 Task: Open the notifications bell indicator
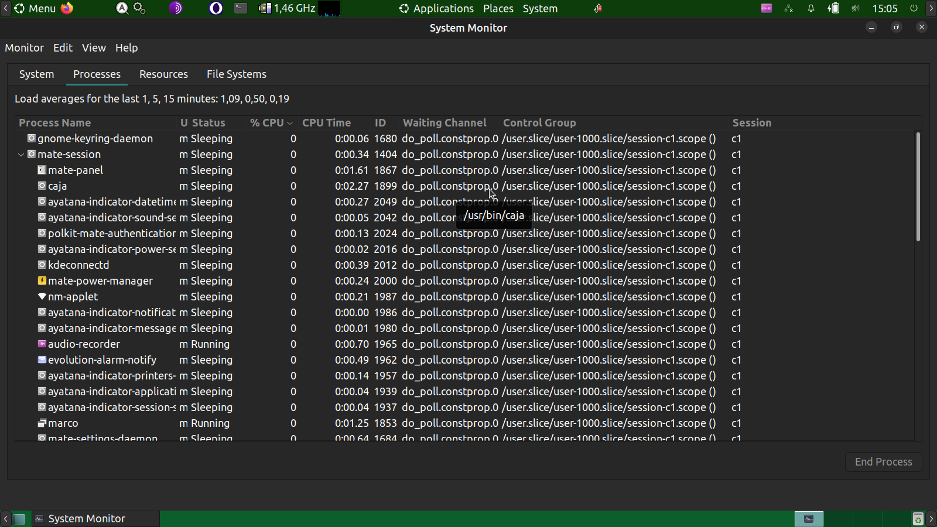click(x=811, y=8)
